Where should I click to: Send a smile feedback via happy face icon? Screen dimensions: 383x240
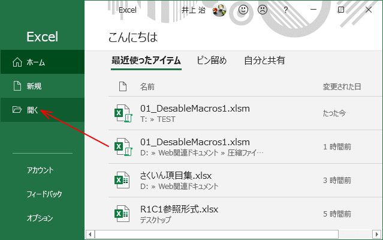pos(243,10)
